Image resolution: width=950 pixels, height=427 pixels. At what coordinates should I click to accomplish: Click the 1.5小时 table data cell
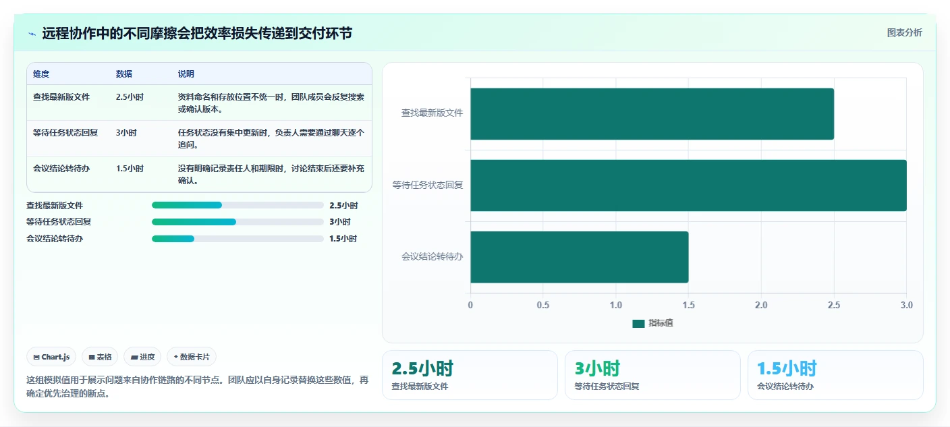coord(130,168)
